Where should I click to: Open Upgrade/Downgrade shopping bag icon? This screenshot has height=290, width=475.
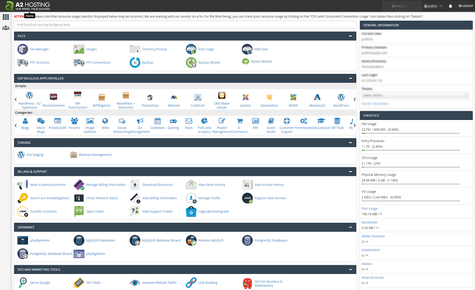pos(191,211)
